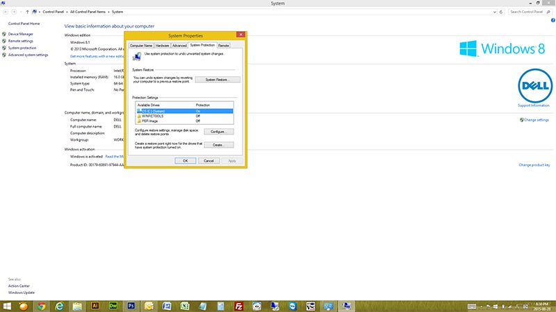Launch Adobe Dreamweaver from the taskbar
The image size is (556, 312).
click(113, 306)
